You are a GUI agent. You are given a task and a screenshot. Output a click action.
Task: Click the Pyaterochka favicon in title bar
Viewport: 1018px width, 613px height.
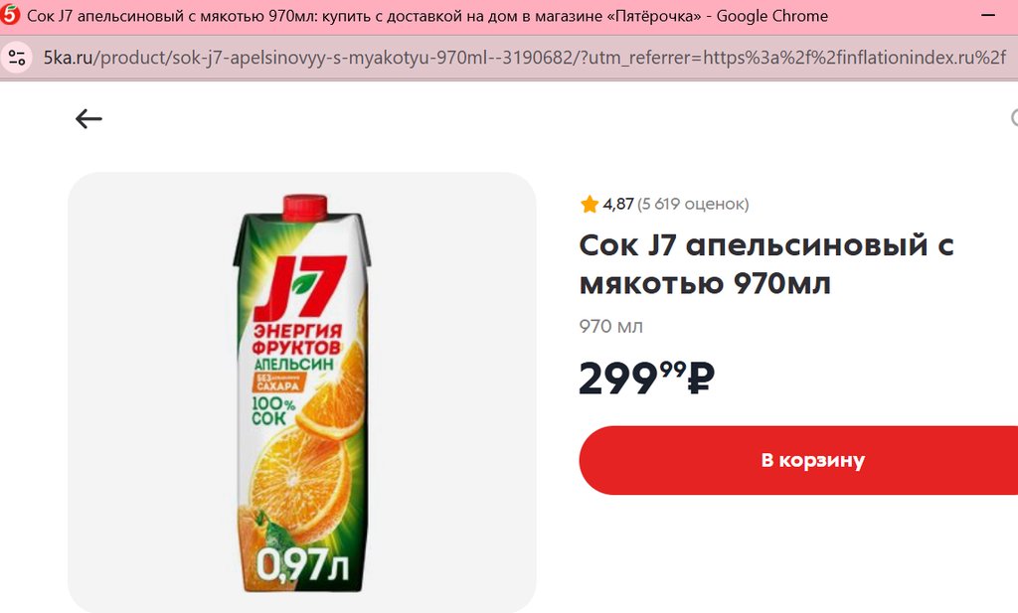[10, 15]
